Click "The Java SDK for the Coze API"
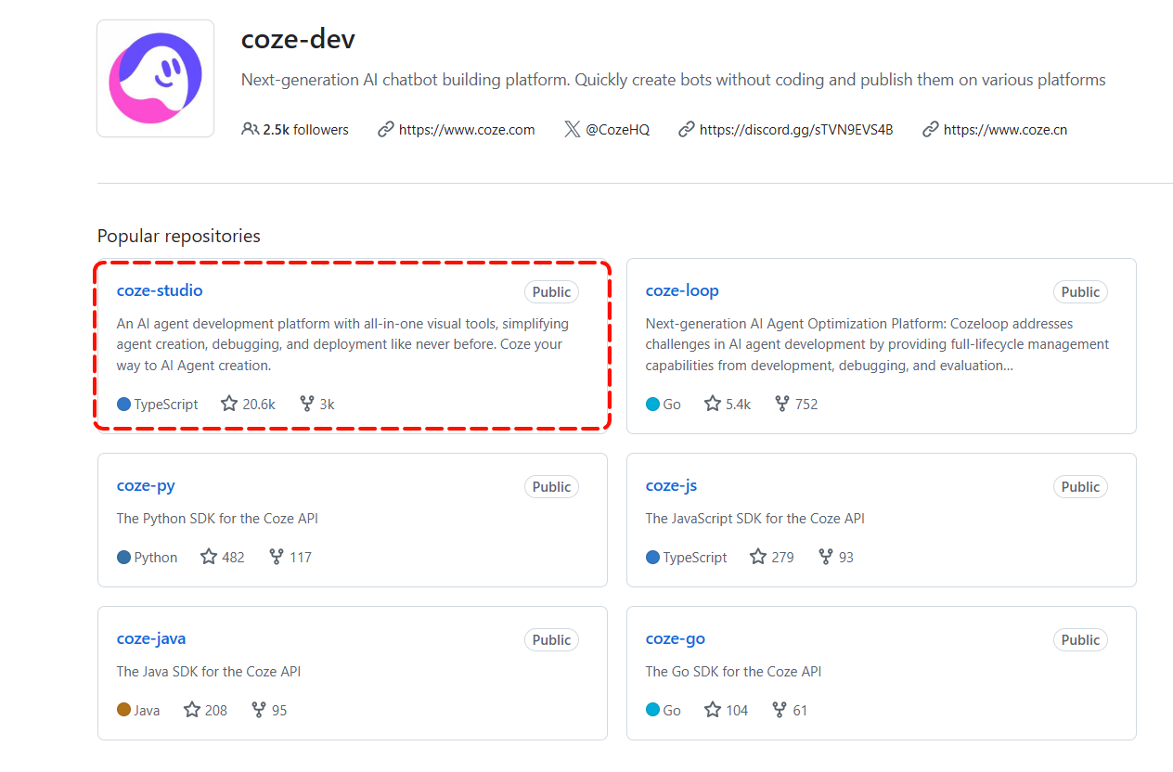This screenshot has height=772, width=1173. (209, 672)
